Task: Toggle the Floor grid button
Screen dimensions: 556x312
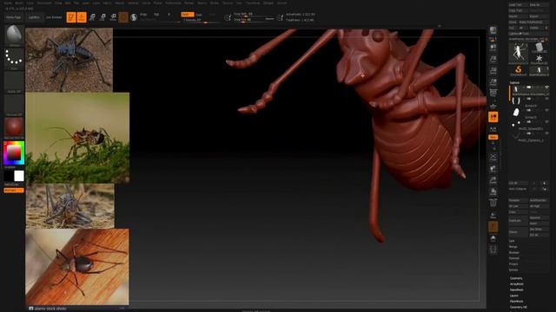Action: (x=493, y=105)
